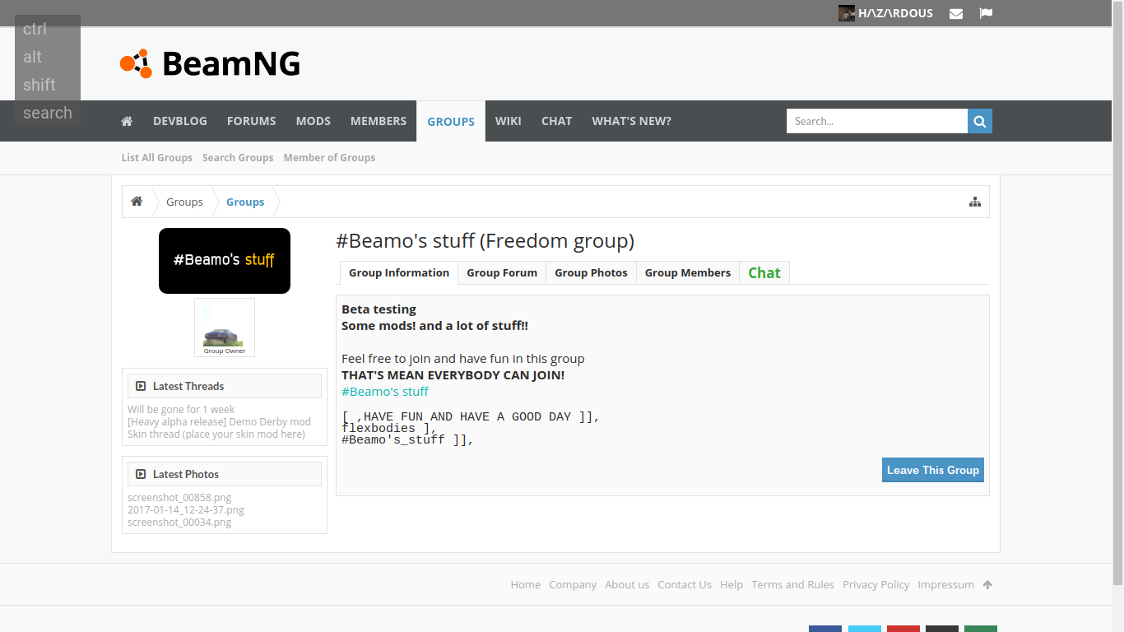
Task: Click the breadcrumb home icon
Action: (x=137, y=202)
